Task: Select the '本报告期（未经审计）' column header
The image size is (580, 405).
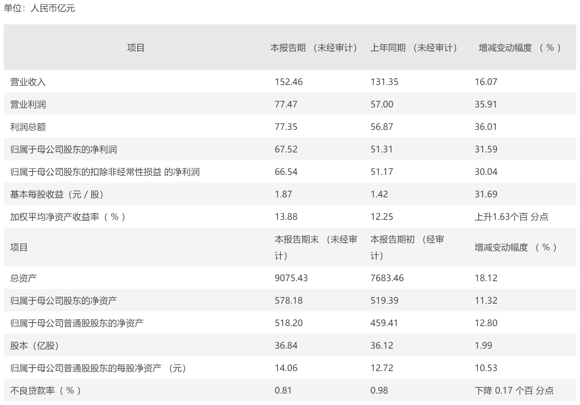Action: (x=314, y=48)
